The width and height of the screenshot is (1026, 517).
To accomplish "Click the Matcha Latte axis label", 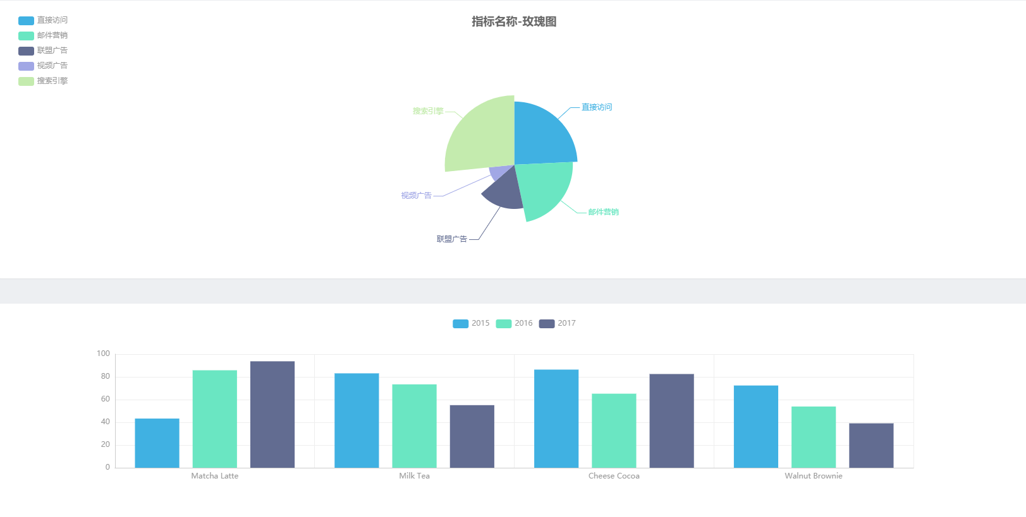I will click(x=215, y=476).
